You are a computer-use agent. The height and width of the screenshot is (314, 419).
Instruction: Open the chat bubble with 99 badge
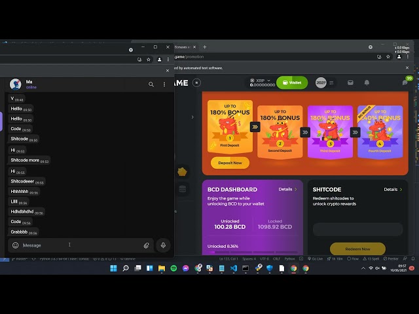406,82
